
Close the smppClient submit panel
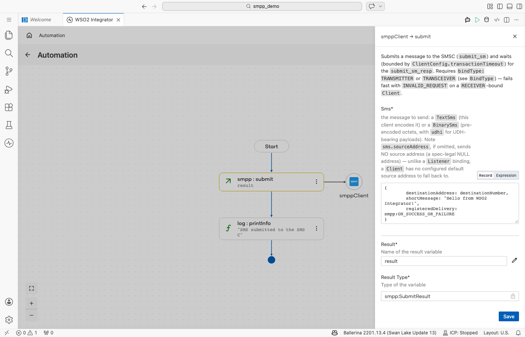[x=515, y=36]
